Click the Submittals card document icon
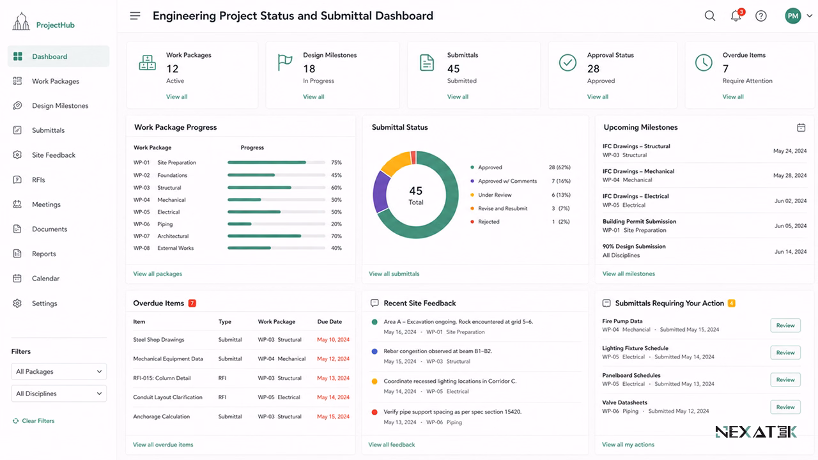The image size is (818, 460). (x=426, y=63)
